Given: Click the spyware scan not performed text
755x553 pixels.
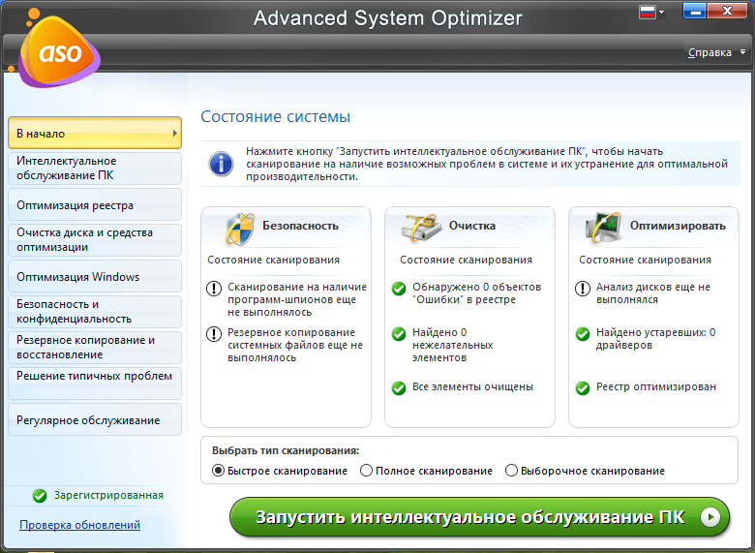Looking at the screenshot, I should 297,299.
